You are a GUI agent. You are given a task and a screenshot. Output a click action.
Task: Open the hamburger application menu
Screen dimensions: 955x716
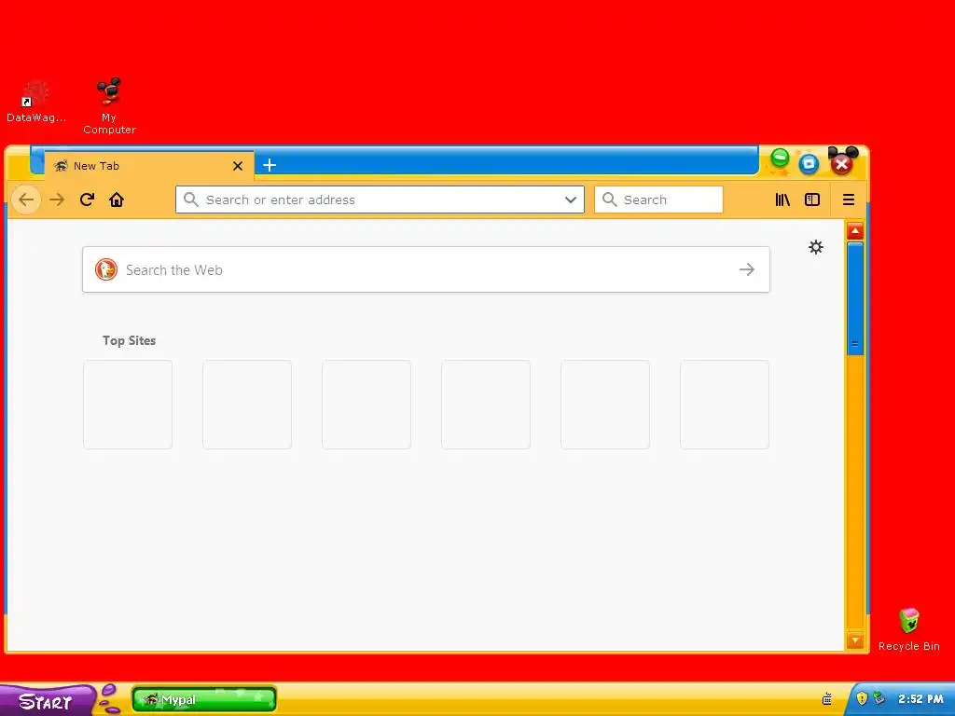point(849,200)
